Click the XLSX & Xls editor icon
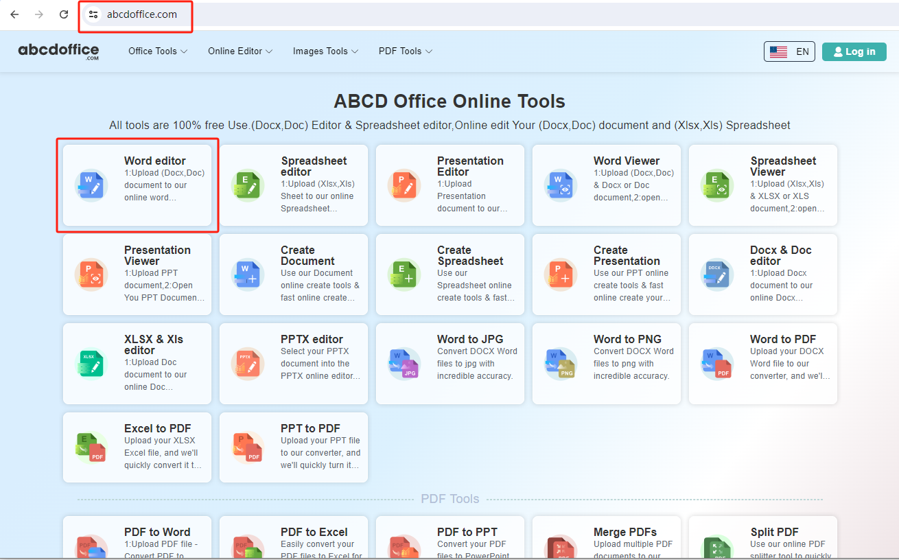 pyautogui.click(x=91, y=364)
